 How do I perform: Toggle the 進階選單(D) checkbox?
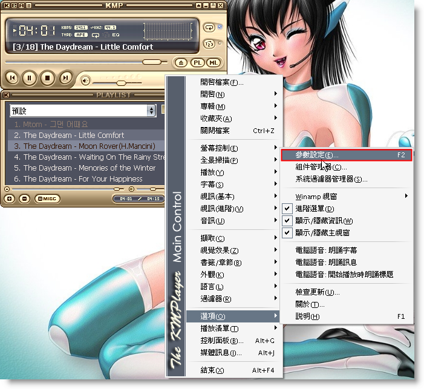click(x=287, y=209)
